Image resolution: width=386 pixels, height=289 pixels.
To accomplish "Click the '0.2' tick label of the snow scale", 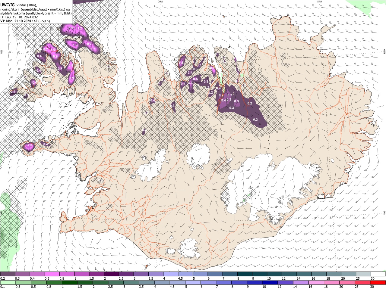I will [x=2, y=278].
